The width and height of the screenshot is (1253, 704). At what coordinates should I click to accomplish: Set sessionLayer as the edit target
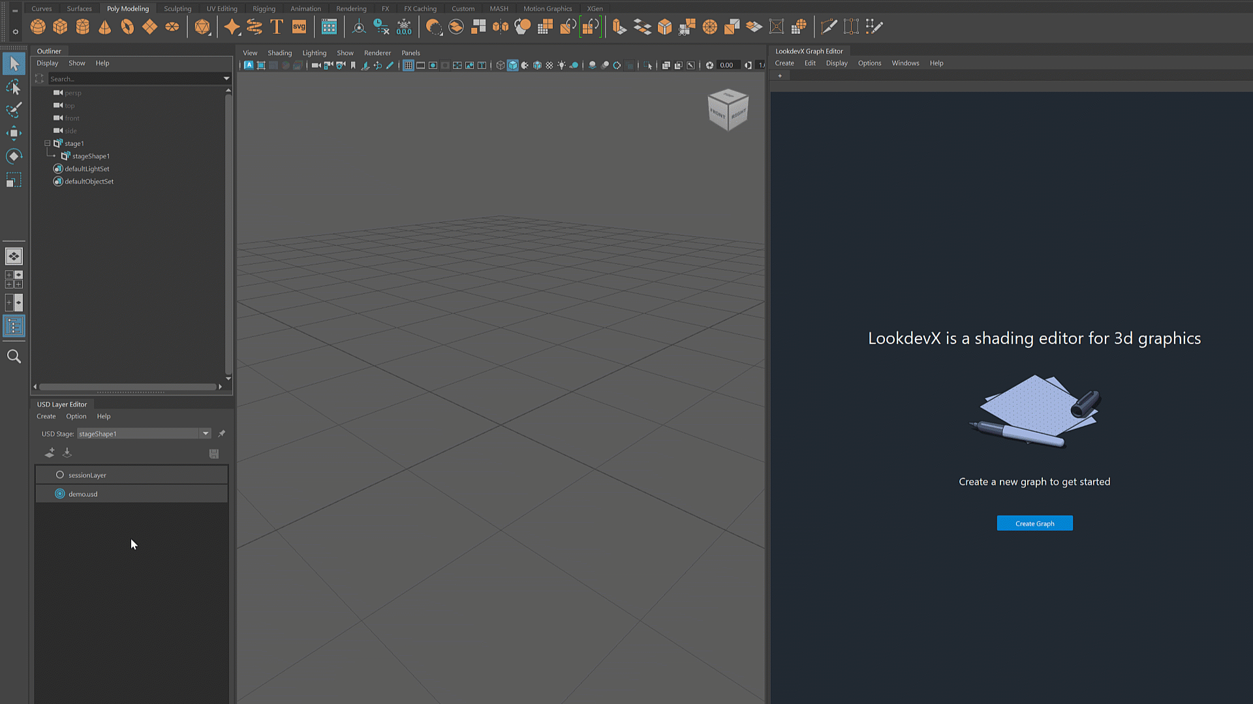click(x=60, y=475)
